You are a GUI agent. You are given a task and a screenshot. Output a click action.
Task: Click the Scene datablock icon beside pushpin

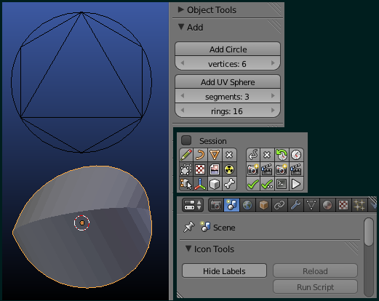(x=205, y=227)
